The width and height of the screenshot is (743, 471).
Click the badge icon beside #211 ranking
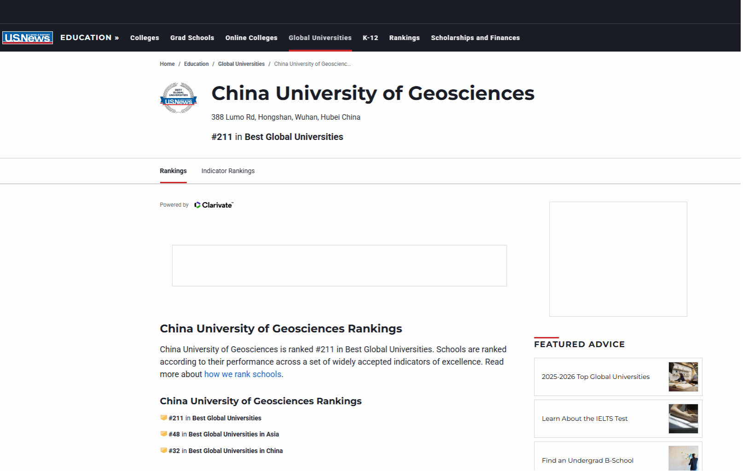click(163, 418)
